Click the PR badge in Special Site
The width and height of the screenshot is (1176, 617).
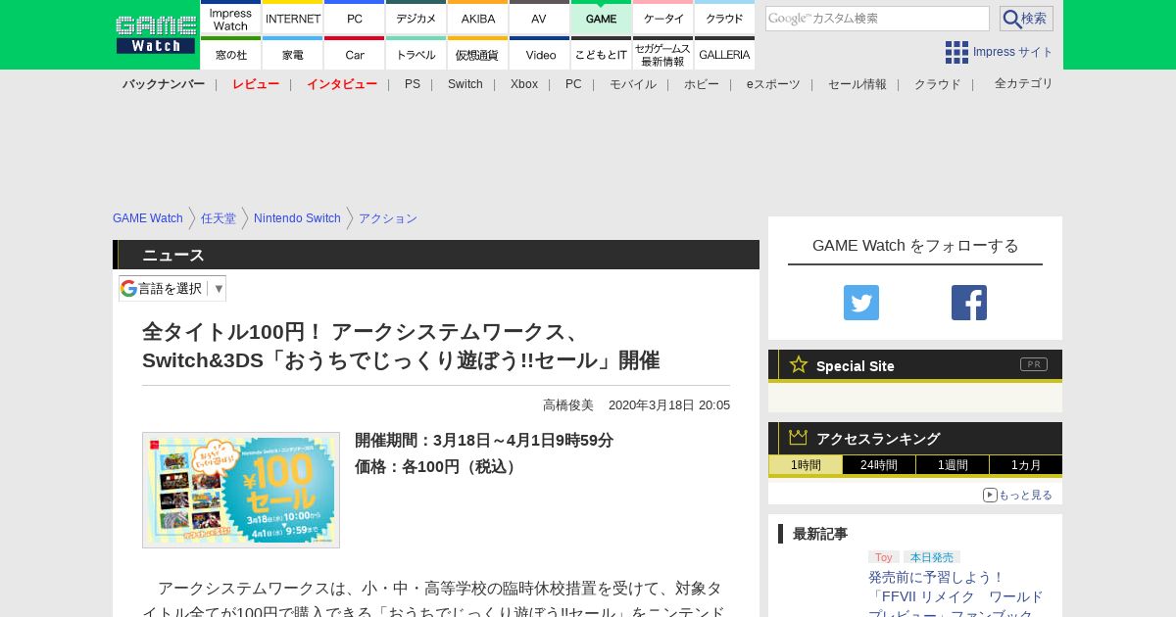click(x=1034, y=364)
